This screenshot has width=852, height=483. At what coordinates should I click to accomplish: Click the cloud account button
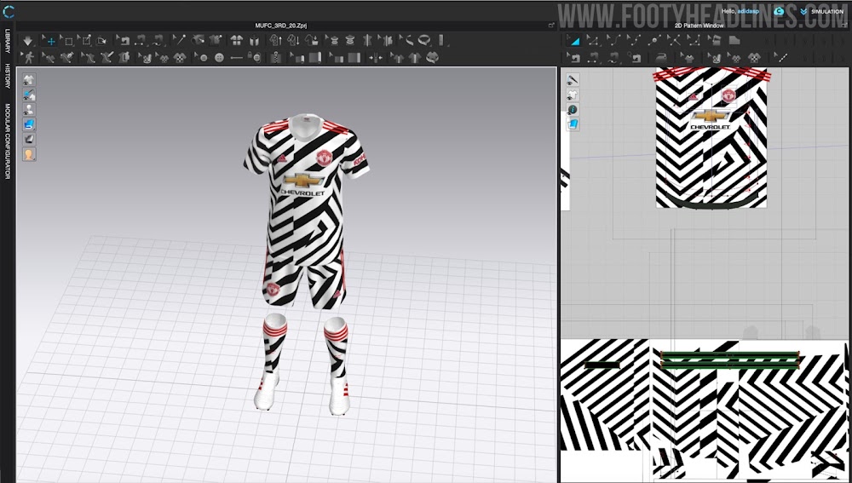click(x=779, y=11)
